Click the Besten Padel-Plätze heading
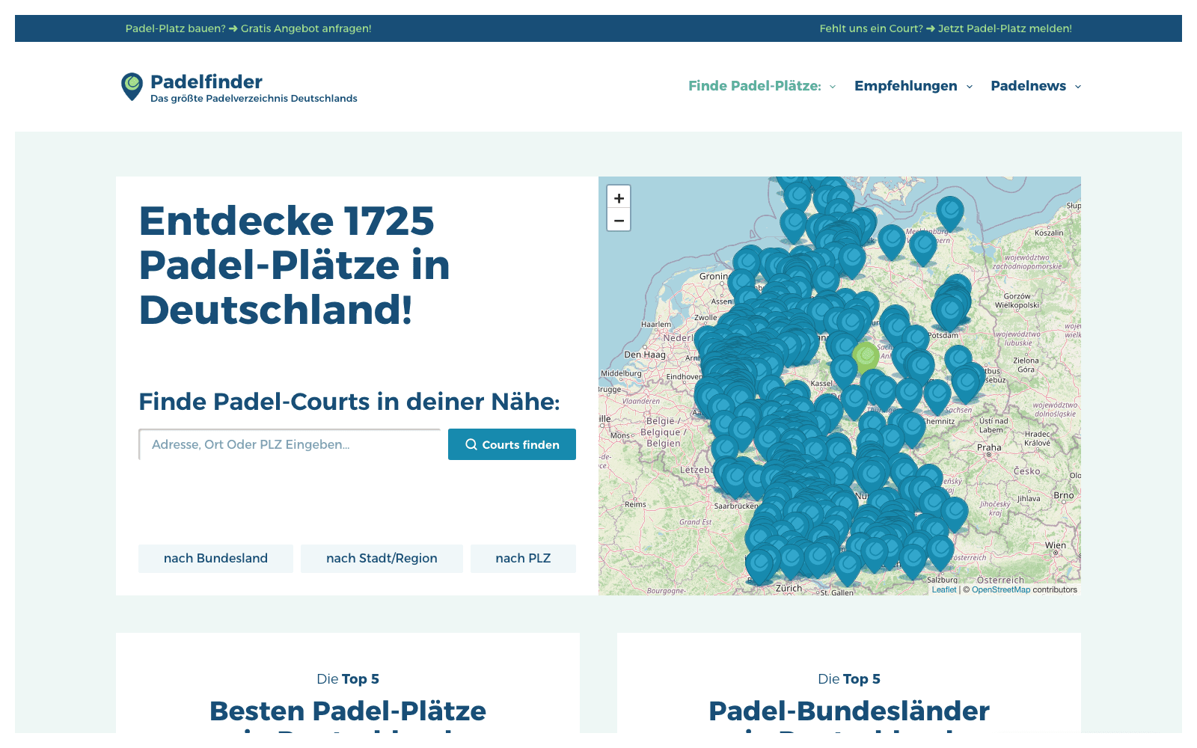 click(x=348, y=711)
